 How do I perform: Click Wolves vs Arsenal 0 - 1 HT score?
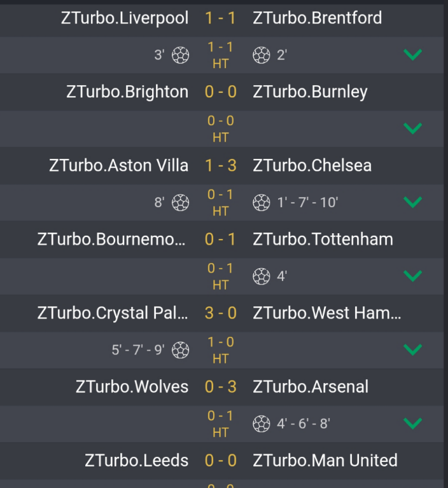coord(221,423)
